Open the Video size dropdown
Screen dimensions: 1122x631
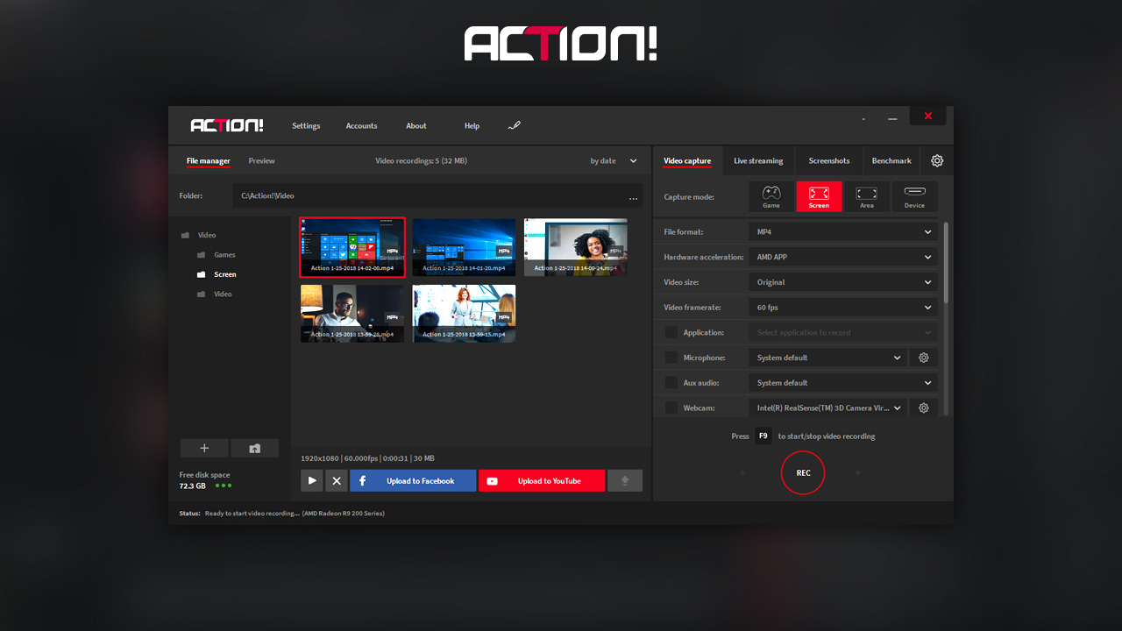[843, 282]
